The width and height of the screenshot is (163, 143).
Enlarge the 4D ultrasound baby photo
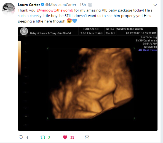pyautogui.click(x=88, y=79)
